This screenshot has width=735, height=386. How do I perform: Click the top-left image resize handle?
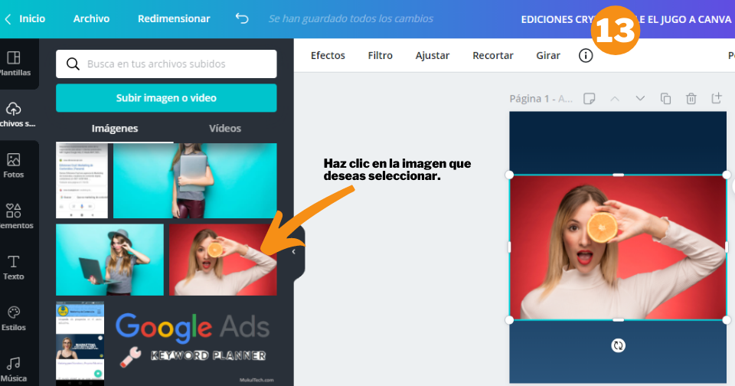(510, 175)
